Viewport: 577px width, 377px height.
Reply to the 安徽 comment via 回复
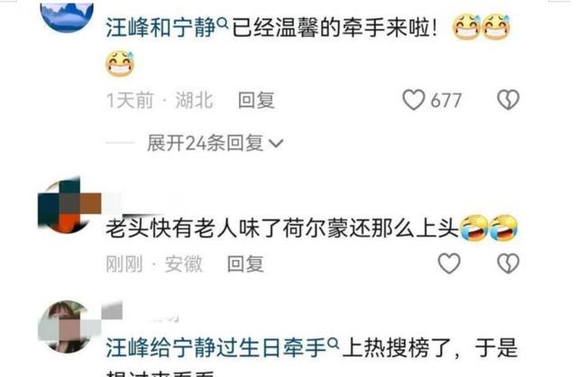coord(245,264)
